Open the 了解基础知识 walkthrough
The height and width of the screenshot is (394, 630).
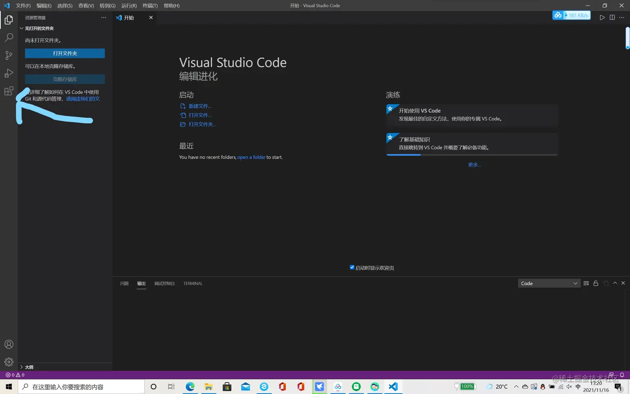(472, 144)
